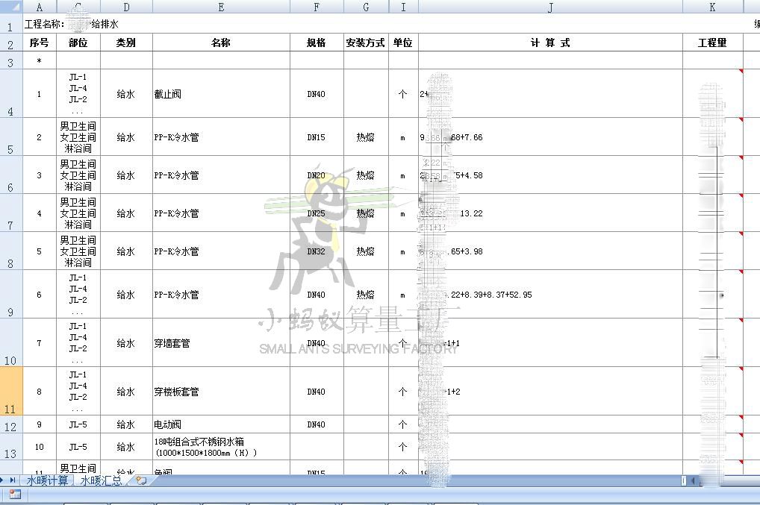Click the Insert Worksheet icon beside sheet tabs
The height and width of the screenshot is (505, 760).
140,481
